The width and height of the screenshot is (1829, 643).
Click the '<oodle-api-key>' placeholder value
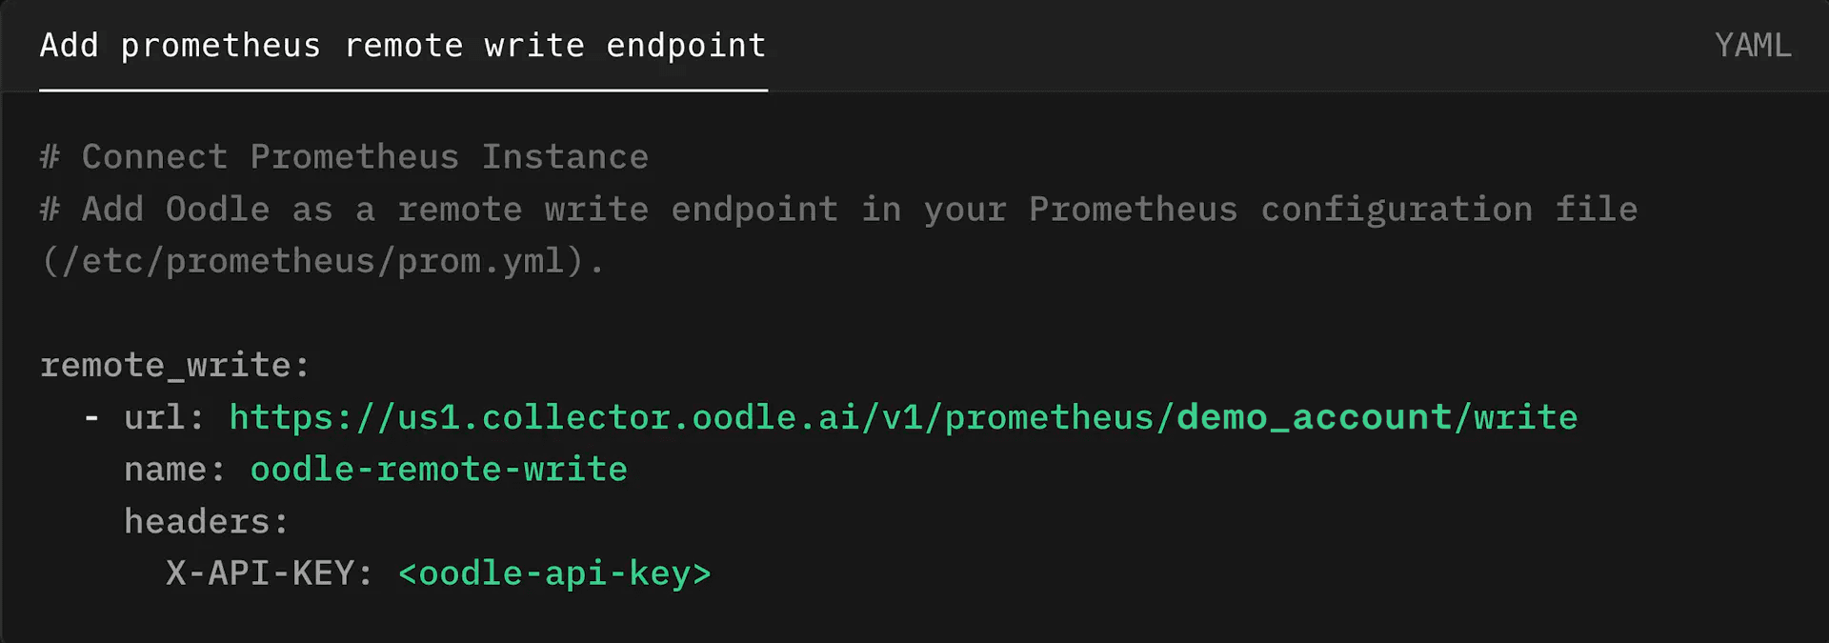tap(554, 573)
